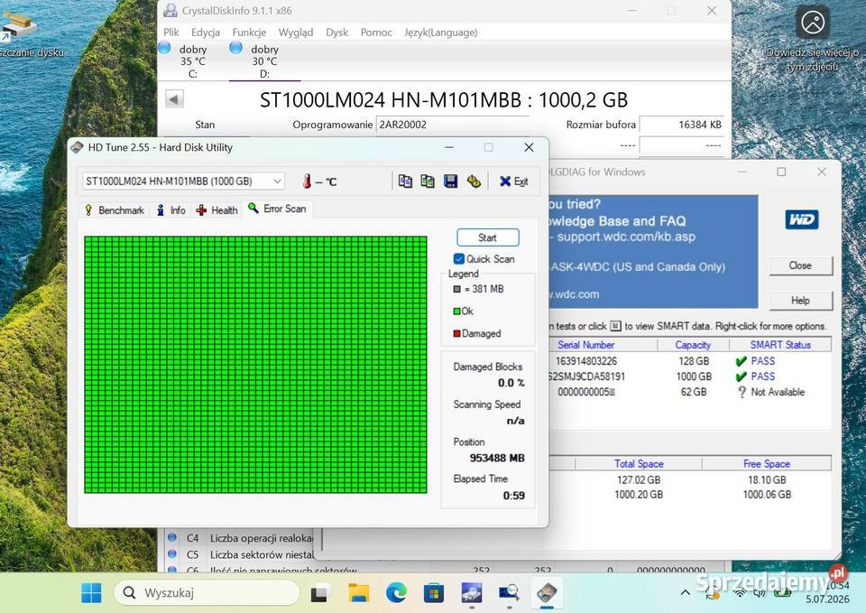
Task: Click the red thermometer temperature icon in HD Tune
Action: [x=307, y=181]
